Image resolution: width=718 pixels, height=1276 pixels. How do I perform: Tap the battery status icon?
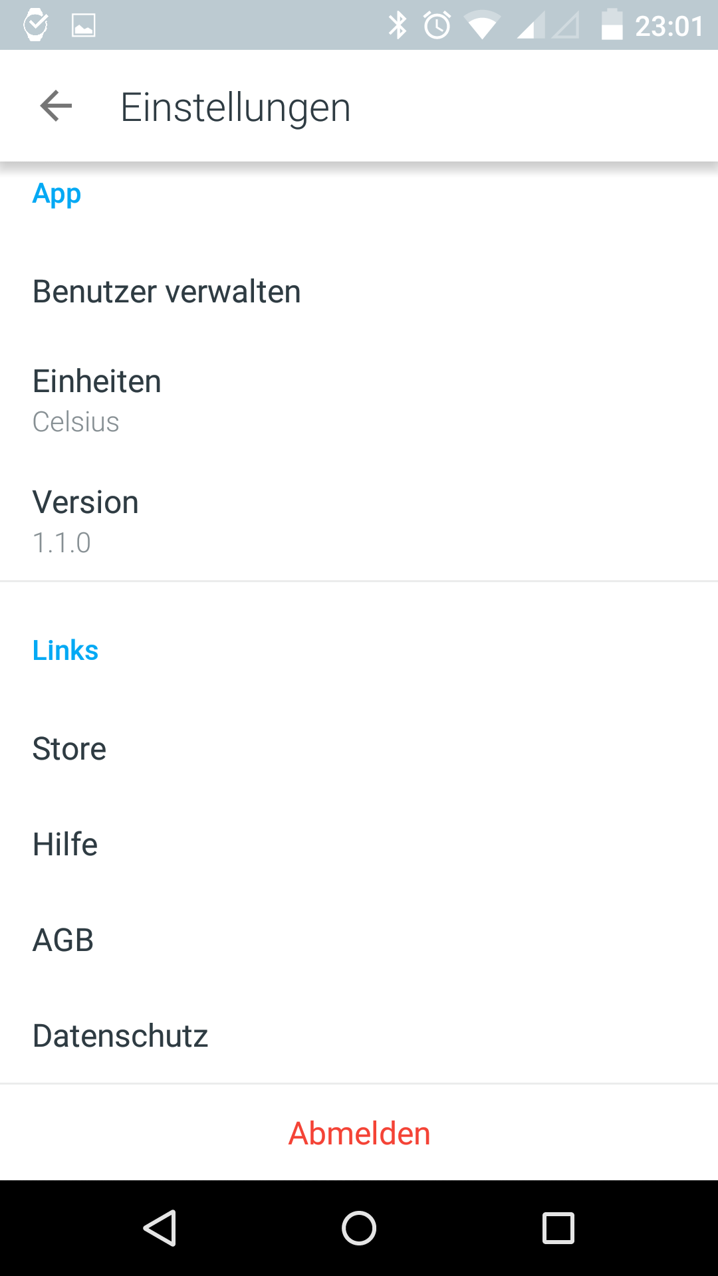click(x=612, y=25)
